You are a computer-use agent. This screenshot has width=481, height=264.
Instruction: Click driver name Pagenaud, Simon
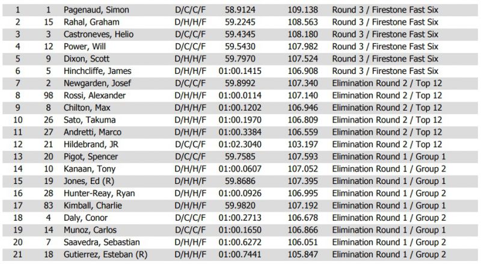(96, 10)
